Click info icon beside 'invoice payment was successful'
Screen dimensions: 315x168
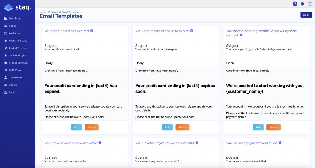197,143
